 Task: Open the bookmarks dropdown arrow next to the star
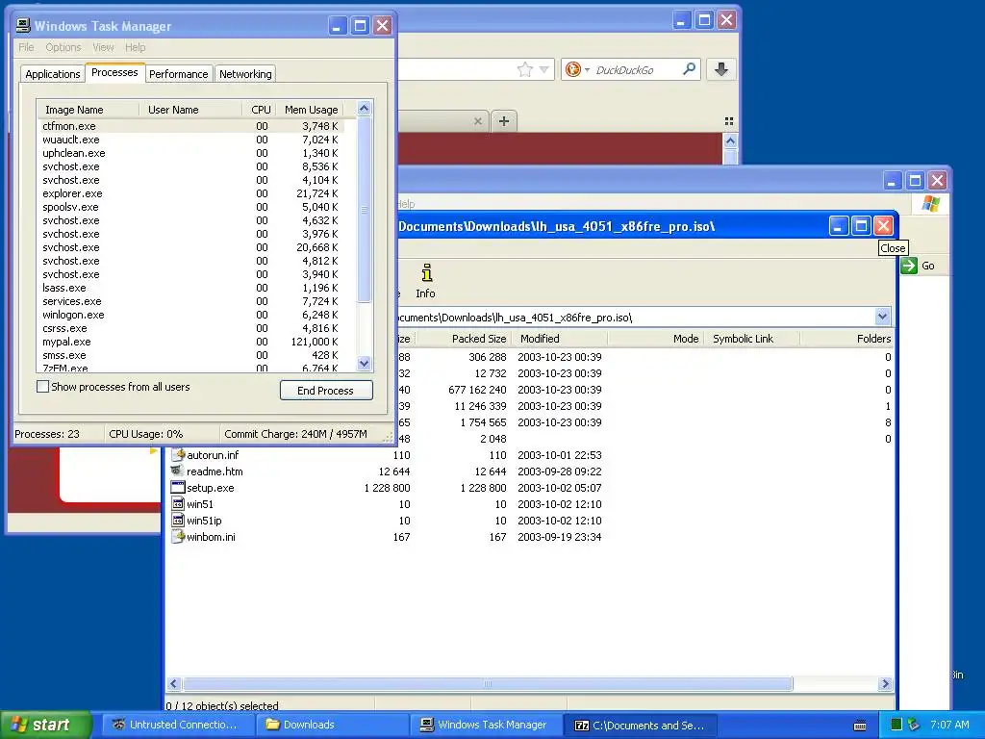(x=544, y=69)
